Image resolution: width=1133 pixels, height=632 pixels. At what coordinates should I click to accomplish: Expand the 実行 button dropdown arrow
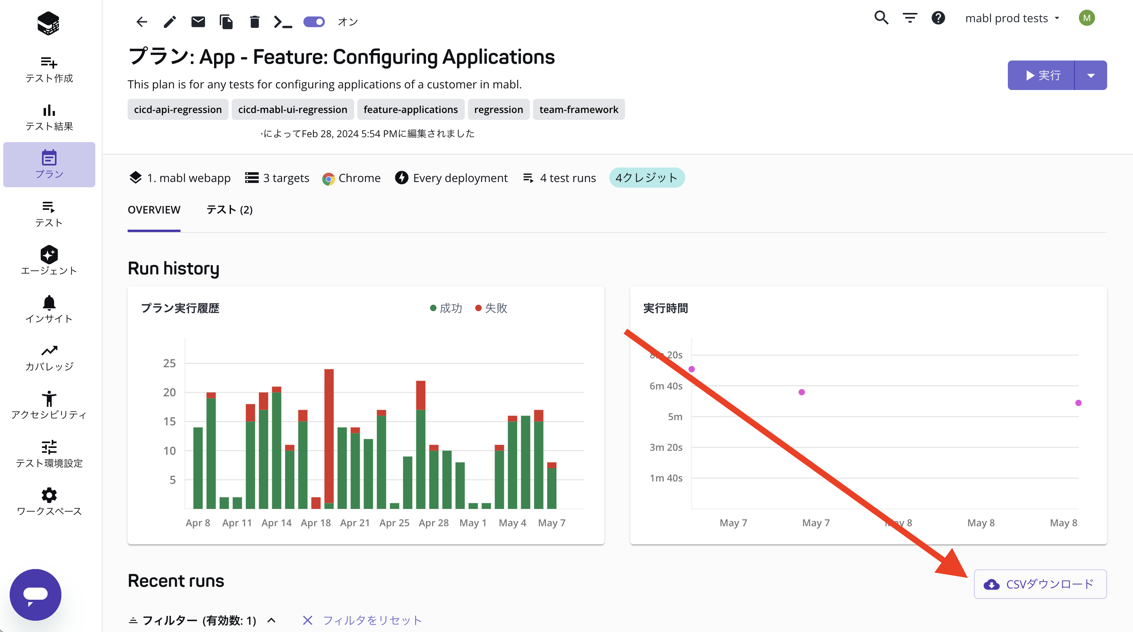pos(1091,75)
